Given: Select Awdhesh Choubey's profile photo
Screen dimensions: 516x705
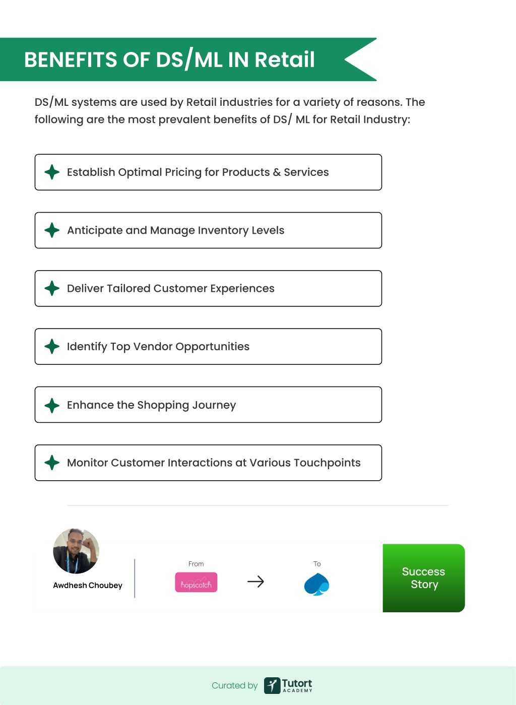Looking at the screenshot, I should [76, 551].
